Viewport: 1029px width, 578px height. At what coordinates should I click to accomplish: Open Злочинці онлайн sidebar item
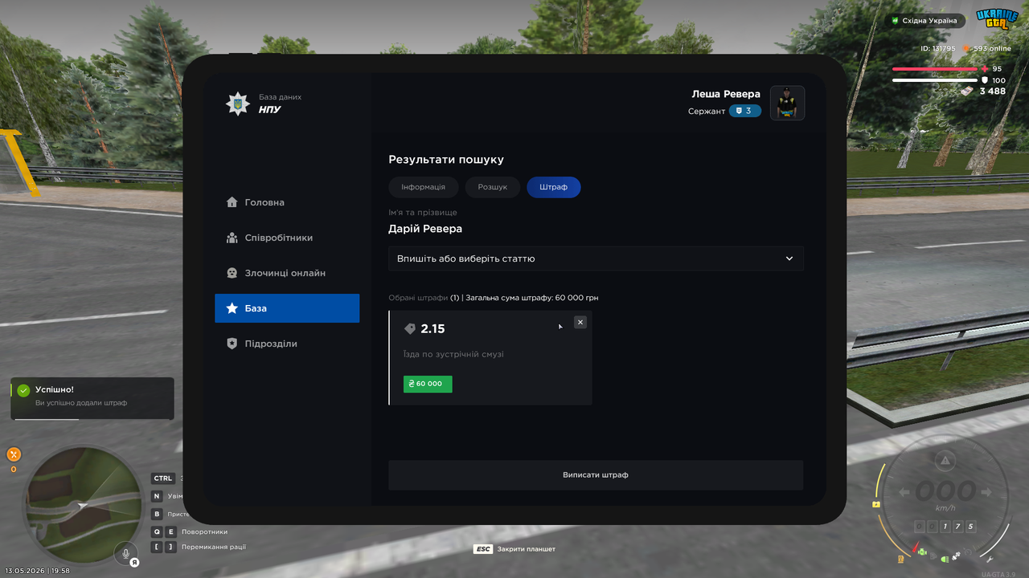287,273
